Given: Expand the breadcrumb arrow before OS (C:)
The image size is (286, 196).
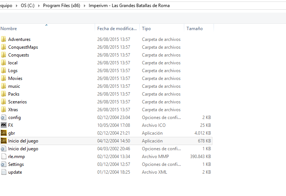Looking at the screenshot, I should pos(17,6).
